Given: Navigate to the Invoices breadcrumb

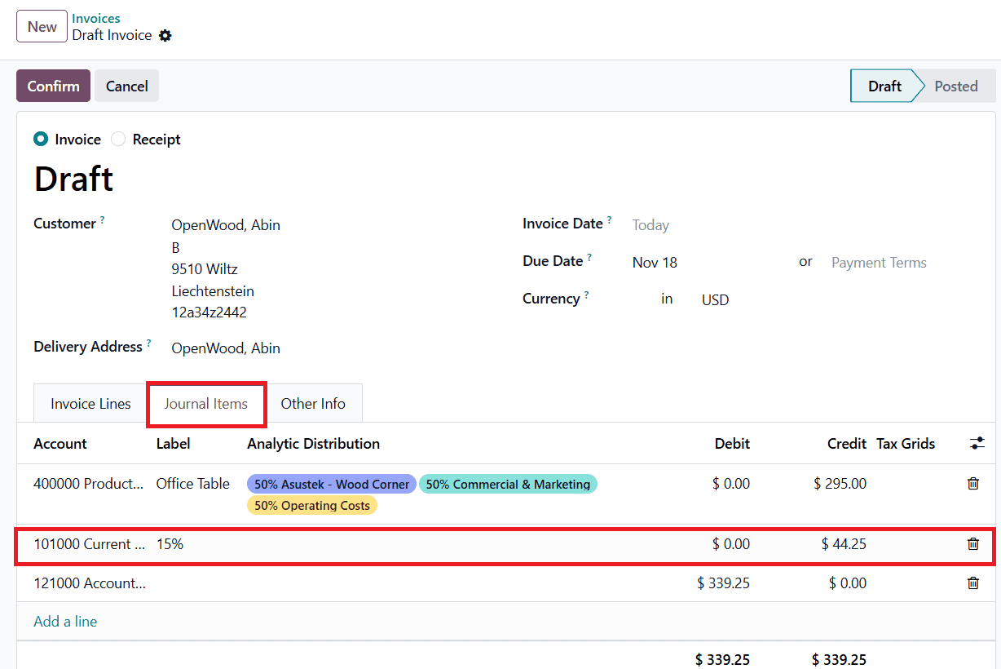Looking at the screenshot, I should pyautogui.click(x=95, y=18).
